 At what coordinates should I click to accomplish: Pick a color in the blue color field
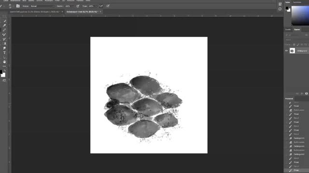pyautogui.click(x=300, y=16)
